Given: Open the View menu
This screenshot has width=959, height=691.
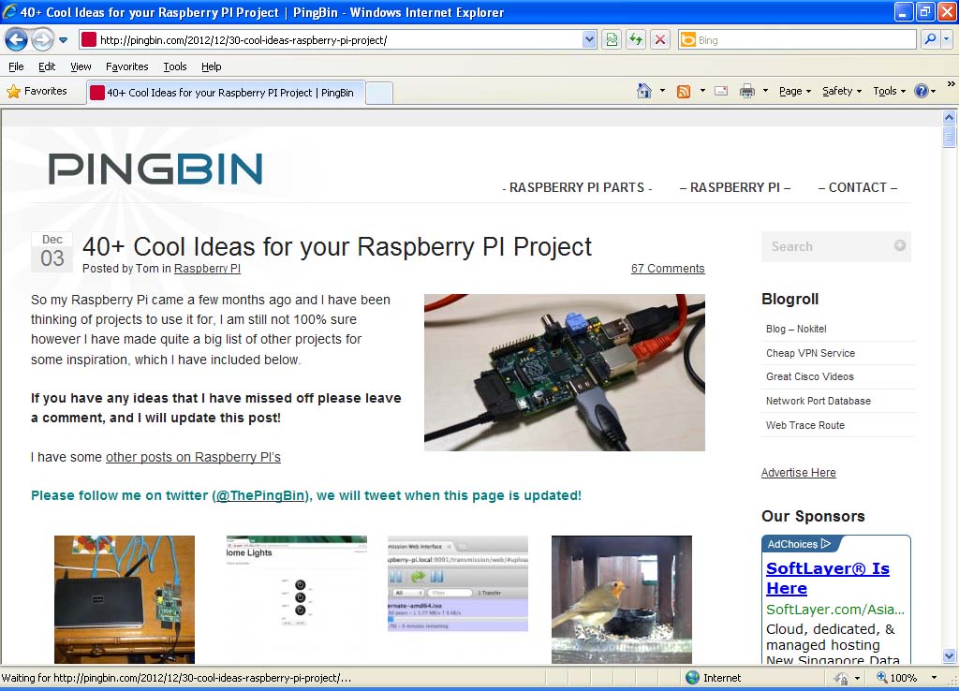Looking at the screenshot, I should click(x=81, y=66).
